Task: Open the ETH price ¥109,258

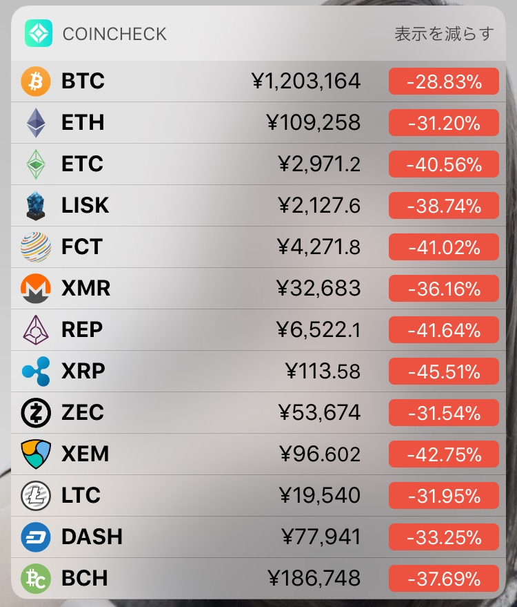Action: (314, 123)
